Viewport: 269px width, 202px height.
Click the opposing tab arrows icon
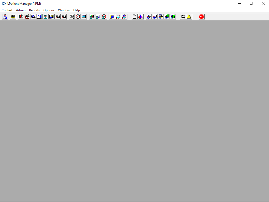183,17
